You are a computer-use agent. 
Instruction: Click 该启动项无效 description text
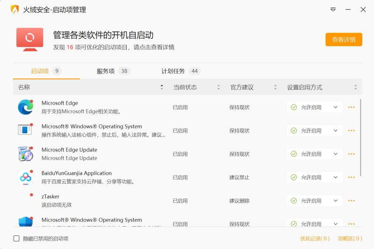(57, 205)
